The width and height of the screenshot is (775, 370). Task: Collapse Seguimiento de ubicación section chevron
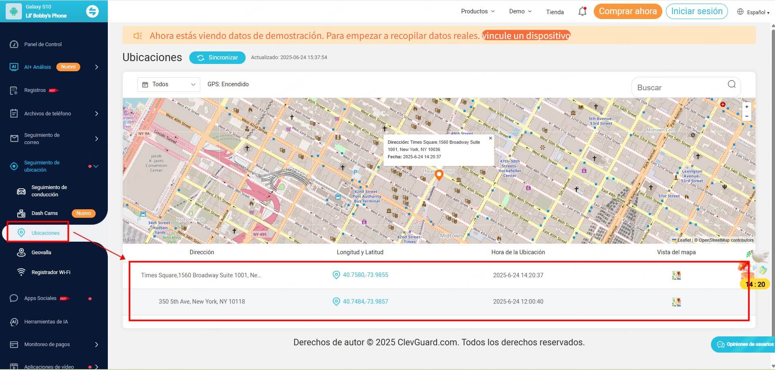coord(96,166)
